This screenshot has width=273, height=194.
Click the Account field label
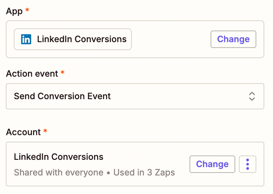coord(23,132)
